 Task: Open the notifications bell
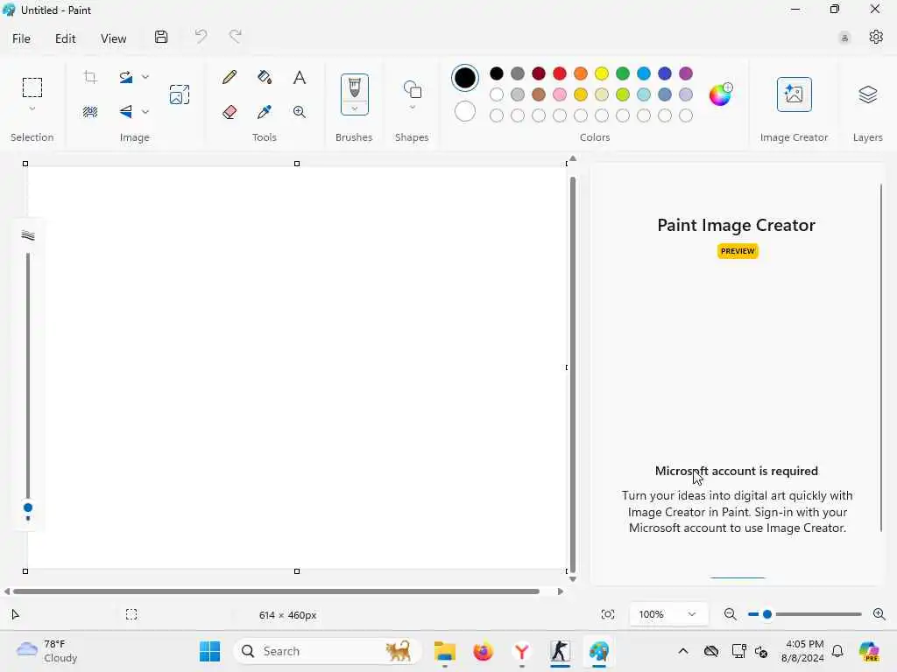pos(837,651)
